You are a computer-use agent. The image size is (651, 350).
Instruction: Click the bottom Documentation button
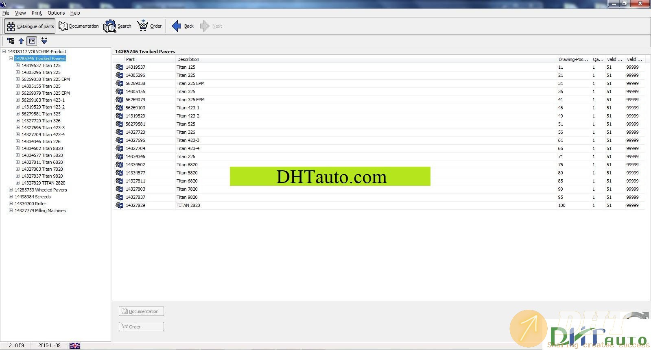coord(141,311)
